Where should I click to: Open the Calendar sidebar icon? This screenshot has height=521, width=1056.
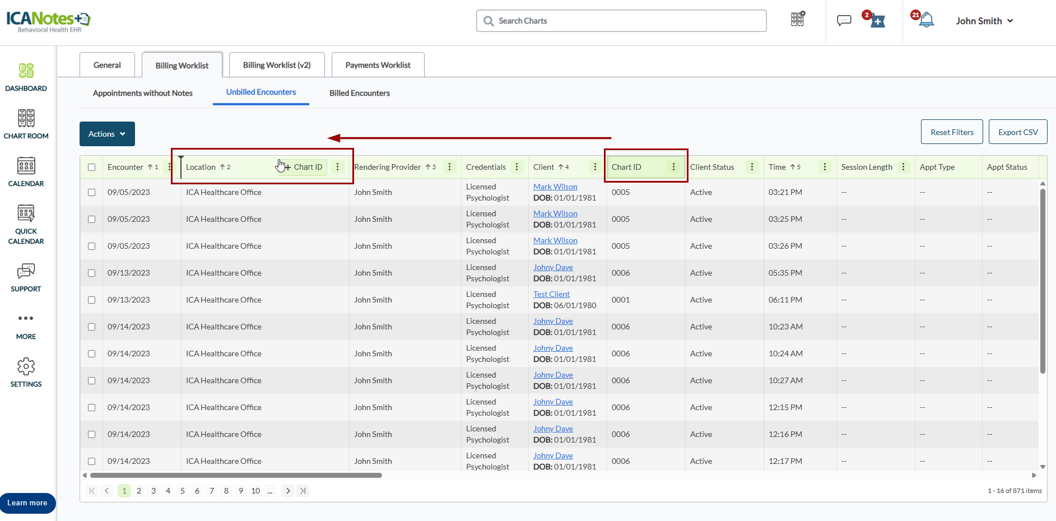[26, 172]
